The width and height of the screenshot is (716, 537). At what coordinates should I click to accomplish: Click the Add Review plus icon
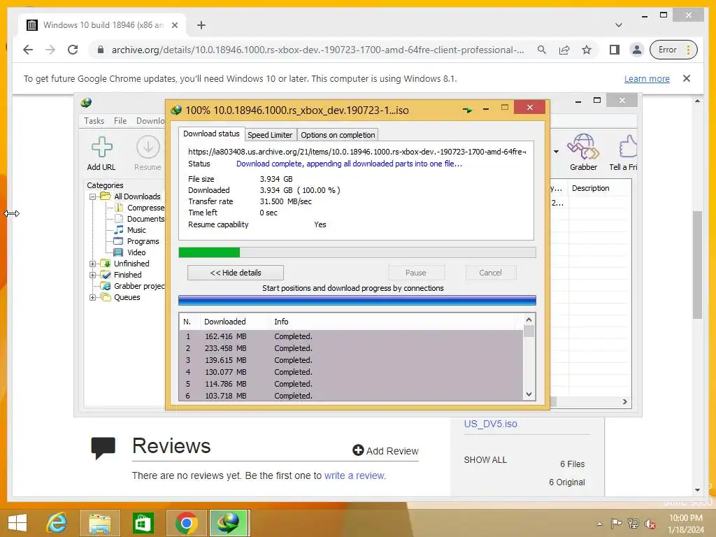coord(358,450)
